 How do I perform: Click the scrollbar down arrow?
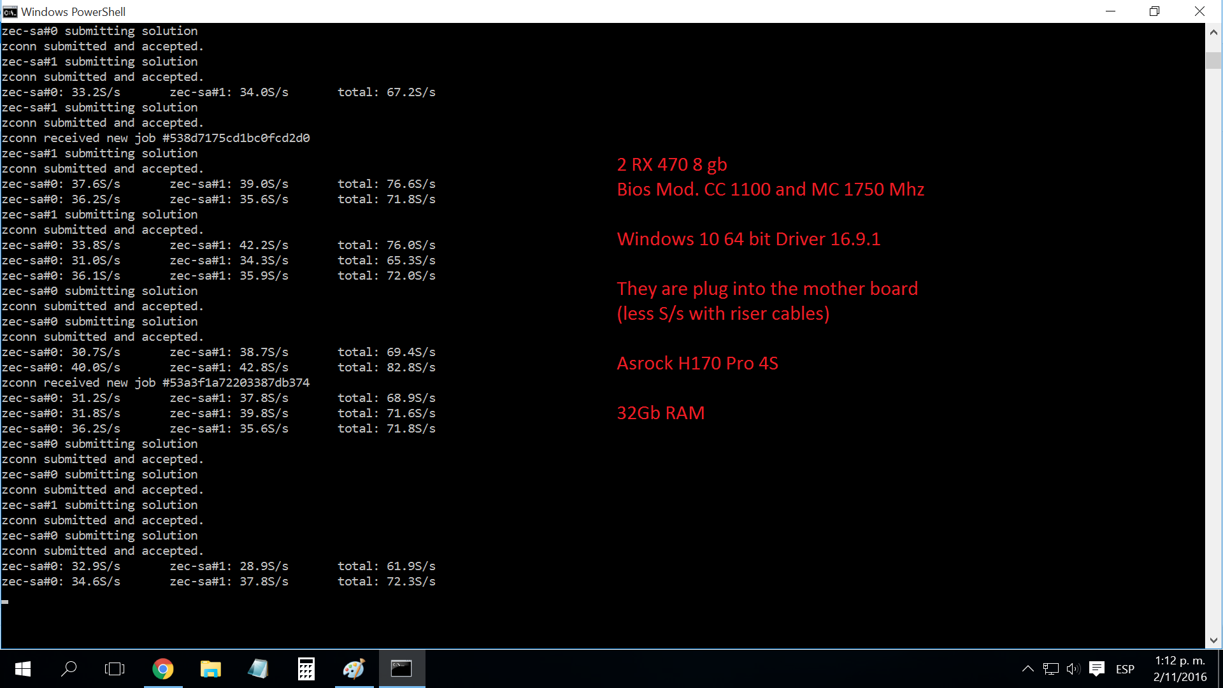(1213, 640)
